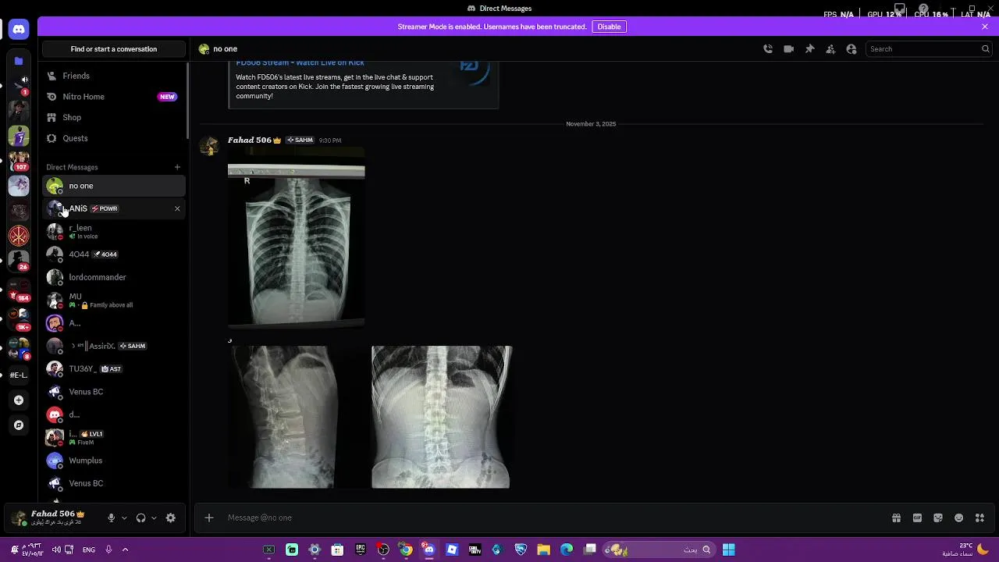Show the user profile panel icon
999x562 pixels.
(x=851, y=48)
